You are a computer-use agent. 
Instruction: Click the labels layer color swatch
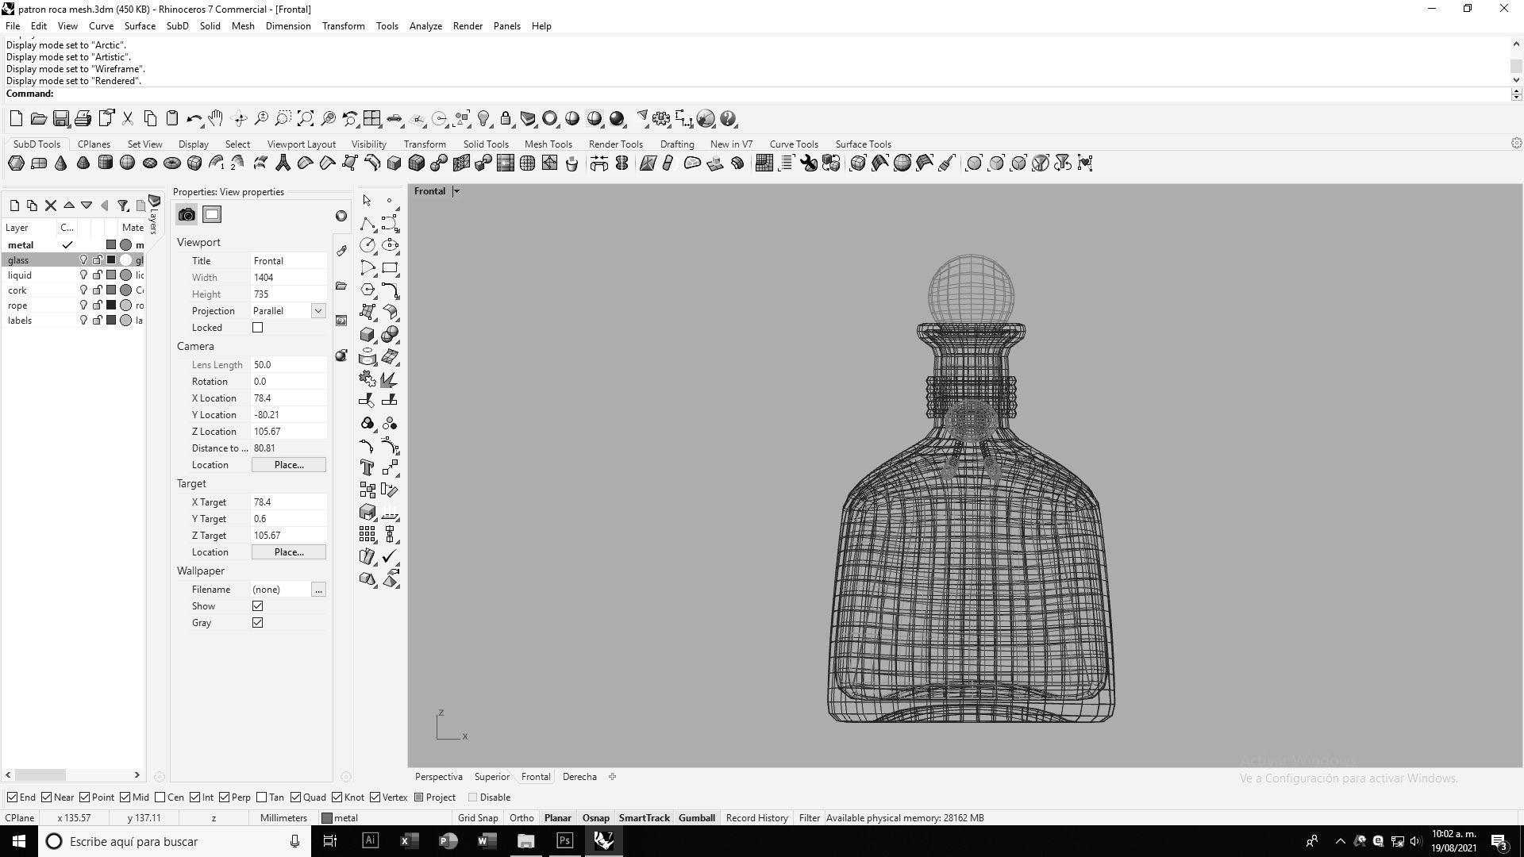[x=111, y=321]
